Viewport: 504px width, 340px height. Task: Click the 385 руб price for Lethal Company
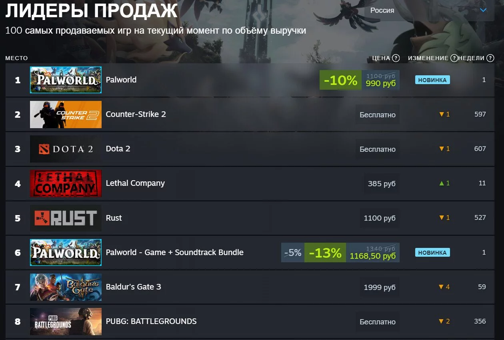tap(382, 184)
